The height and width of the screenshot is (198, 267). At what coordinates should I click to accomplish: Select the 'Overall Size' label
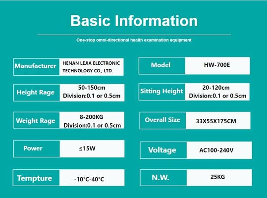tap(162, 120)
